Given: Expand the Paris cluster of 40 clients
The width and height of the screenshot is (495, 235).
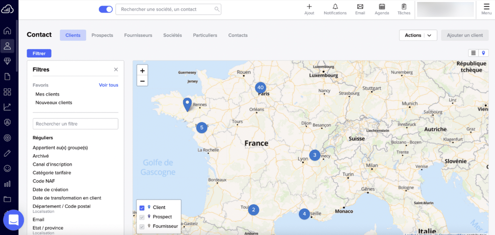Looking at the screenshot, I should pyautogui.click(x=261, y=88).
